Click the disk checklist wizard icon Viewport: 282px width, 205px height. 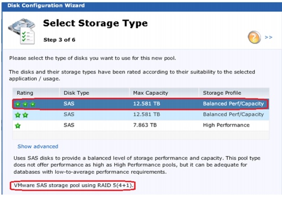(x=22, y=31)
